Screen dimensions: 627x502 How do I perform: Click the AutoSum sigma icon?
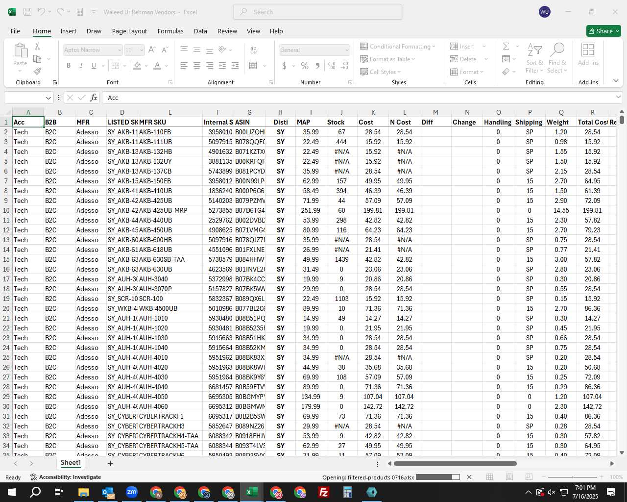(x=506, y=46)
